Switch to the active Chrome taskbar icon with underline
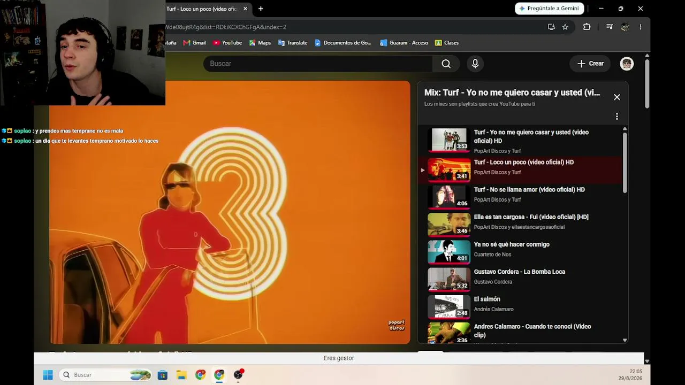The width and height of the screenshot is (685, 385). point(219,375)
